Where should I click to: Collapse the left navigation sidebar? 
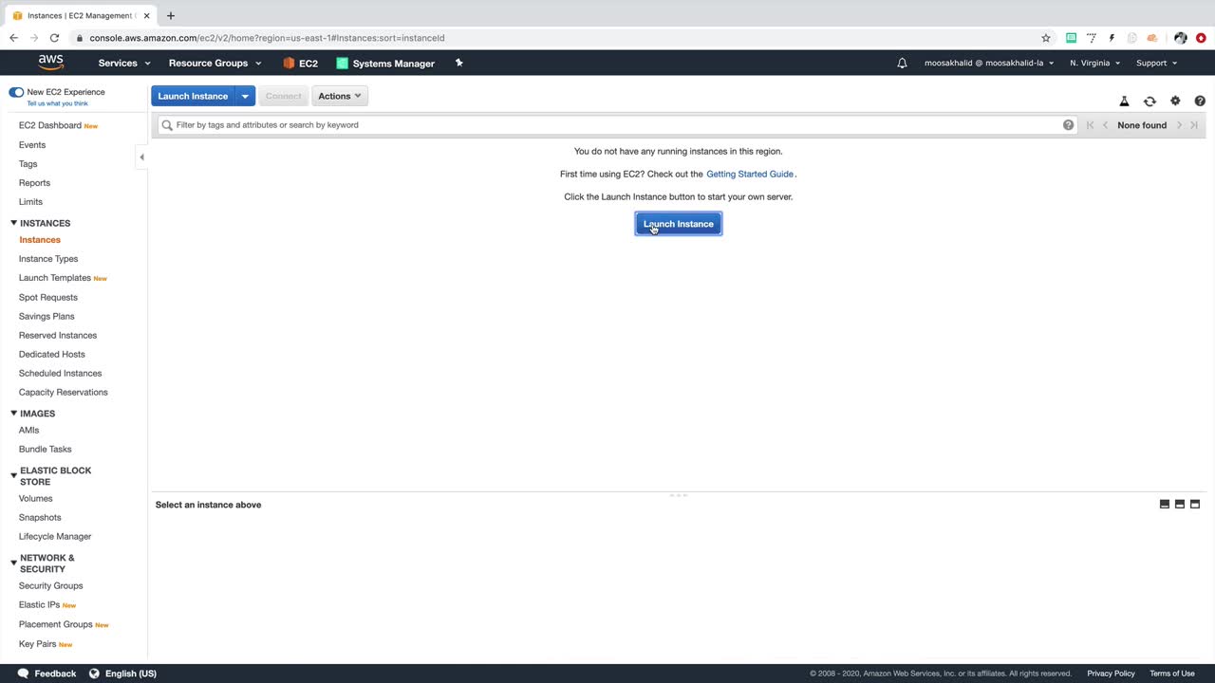click(141, 157)
